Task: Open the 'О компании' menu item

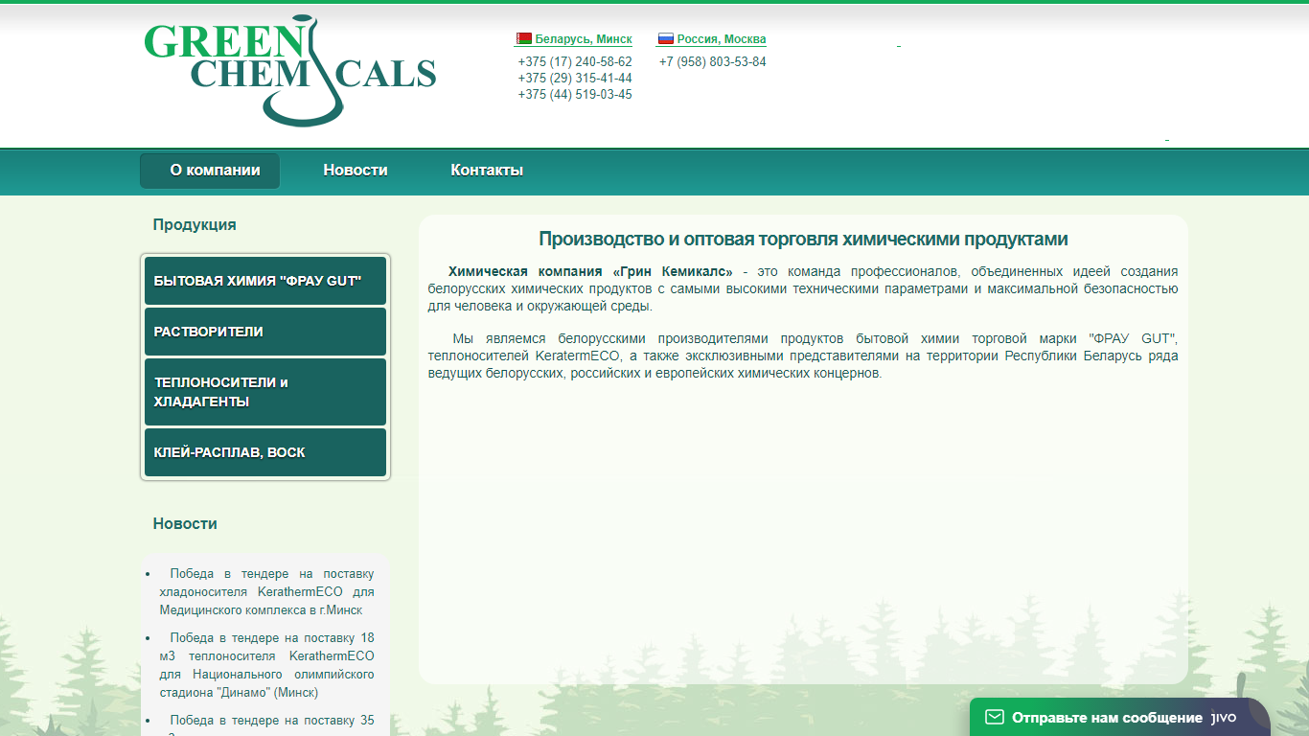Action: [x=210, y=171]
